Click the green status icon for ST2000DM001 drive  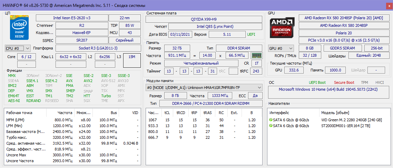[271, 126]
